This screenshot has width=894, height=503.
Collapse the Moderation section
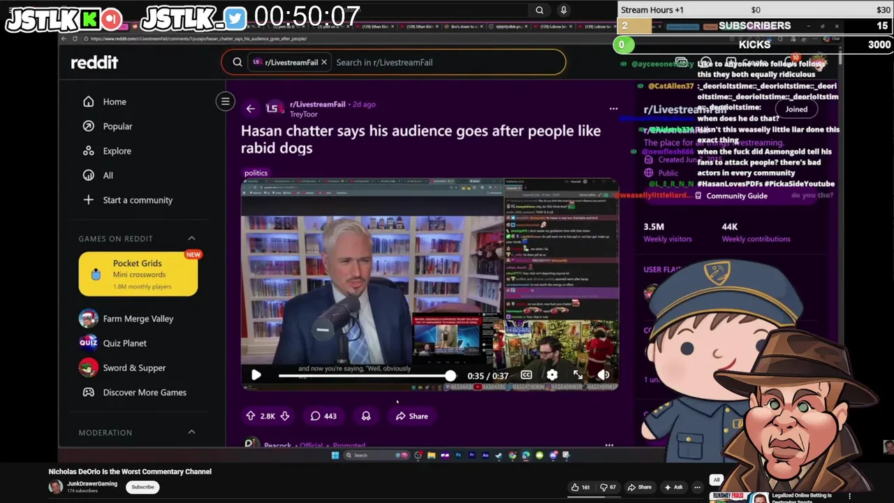(x=191, y=432)
